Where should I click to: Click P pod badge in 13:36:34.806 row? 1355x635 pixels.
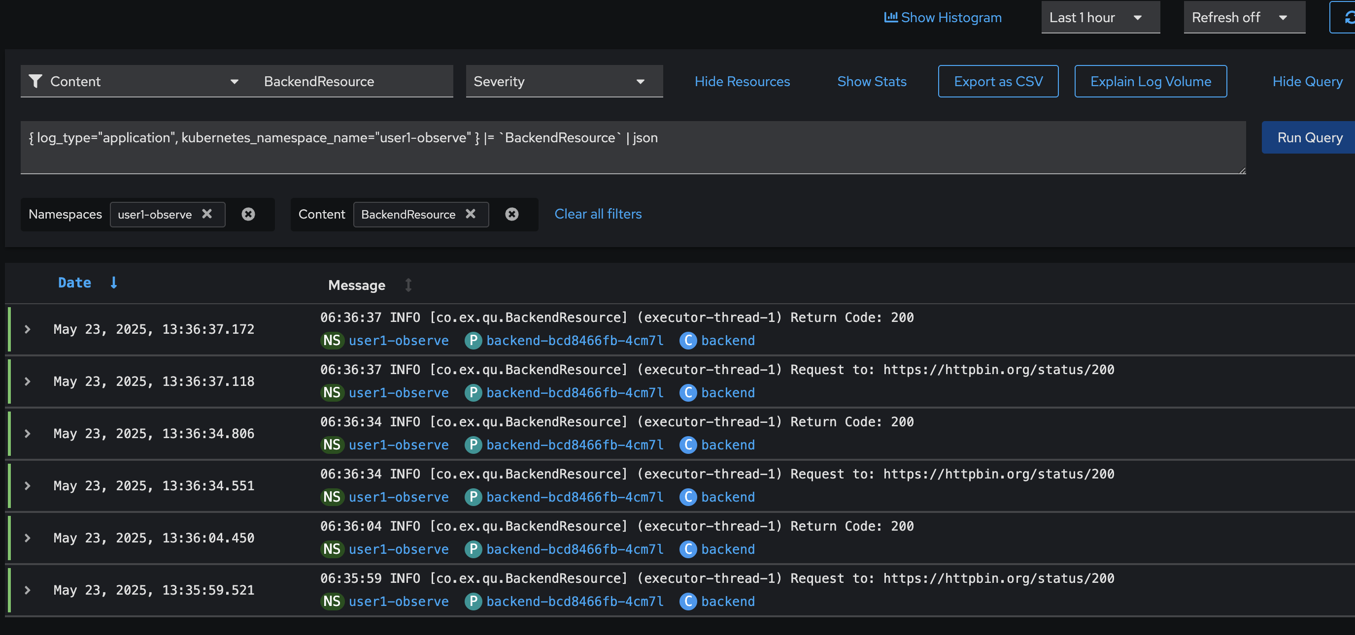coord(474,444)
